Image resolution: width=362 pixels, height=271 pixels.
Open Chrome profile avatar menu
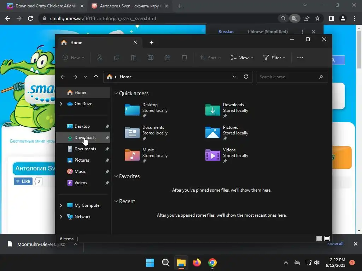coord(343,18)
